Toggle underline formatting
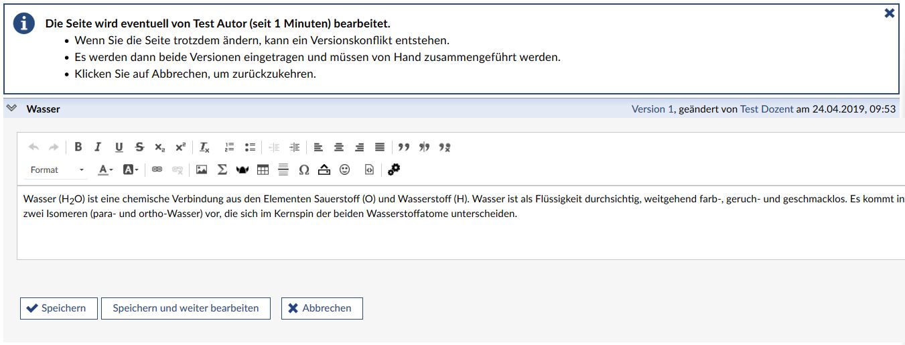This screenshot has width=905, height=345. [119, 147]
